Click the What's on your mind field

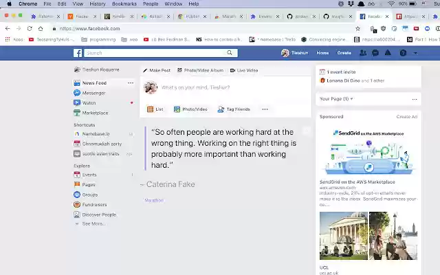[195, 87]
